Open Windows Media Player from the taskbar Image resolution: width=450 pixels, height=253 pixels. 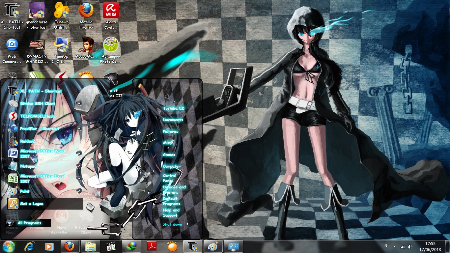(x=49, y=246)
